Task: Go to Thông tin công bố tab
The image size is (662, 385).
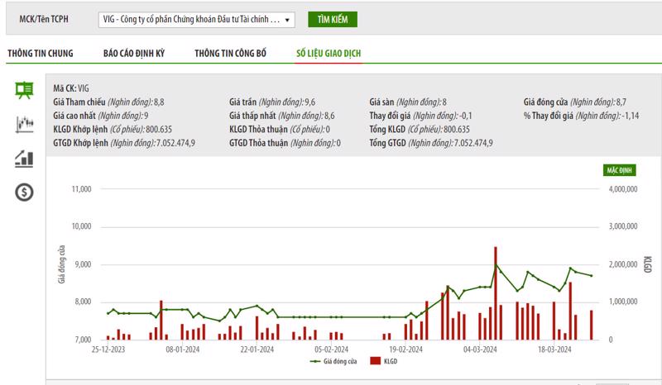Action: click(x=231, y=54)
